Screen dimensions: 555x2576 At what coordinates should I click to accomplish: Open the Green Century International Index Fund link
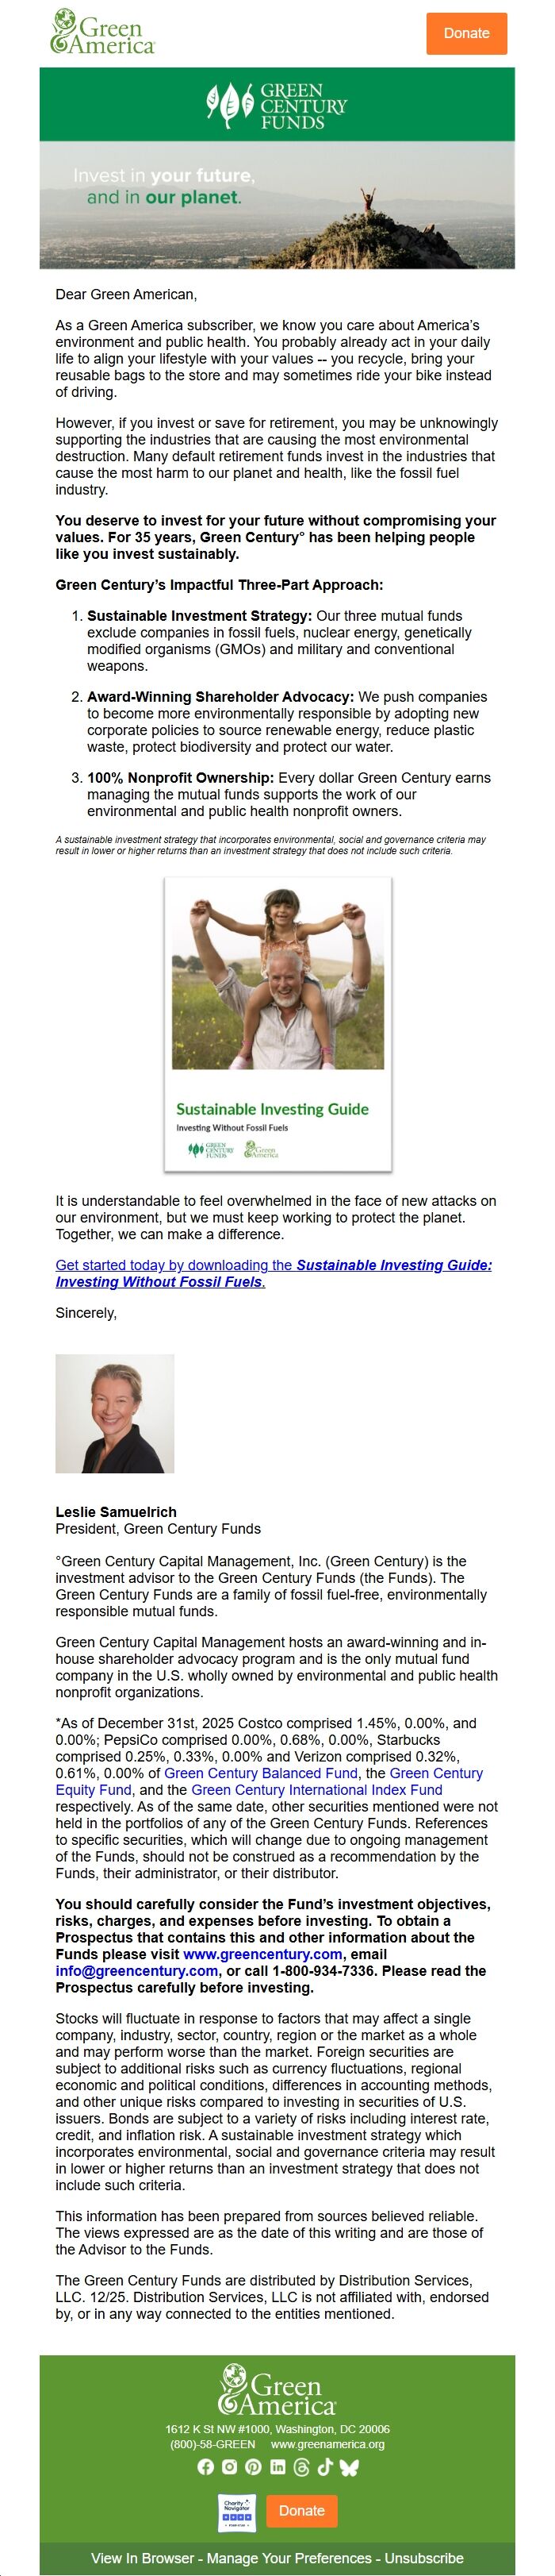316,1790
